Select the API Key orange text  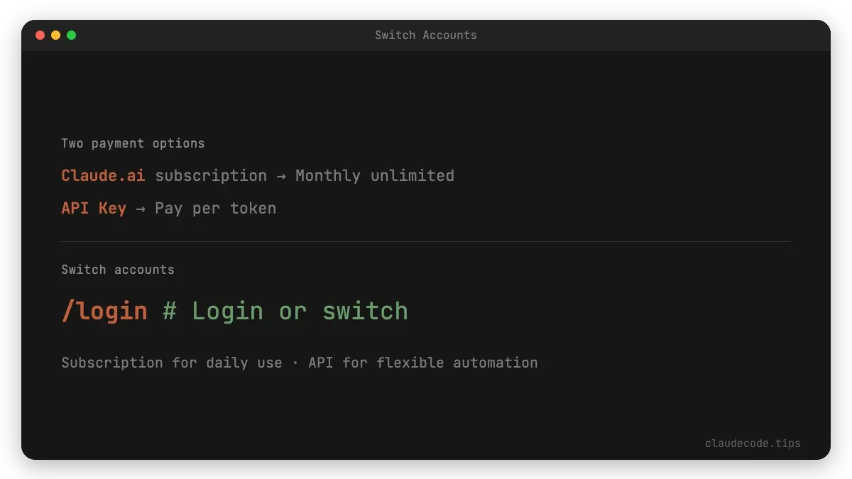[93, 208]
